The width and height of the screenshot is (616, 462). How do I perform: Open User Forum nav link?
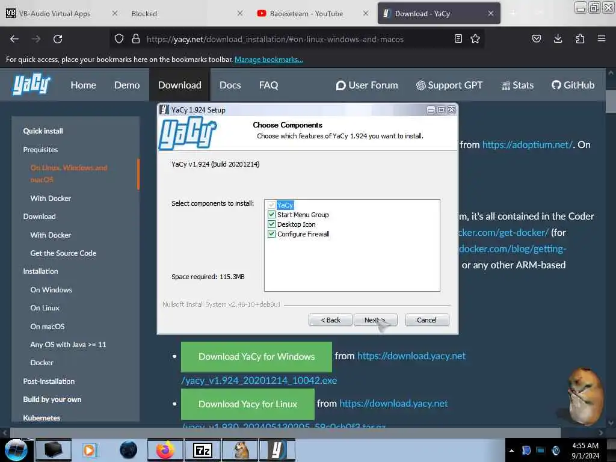tap(367, 85)
